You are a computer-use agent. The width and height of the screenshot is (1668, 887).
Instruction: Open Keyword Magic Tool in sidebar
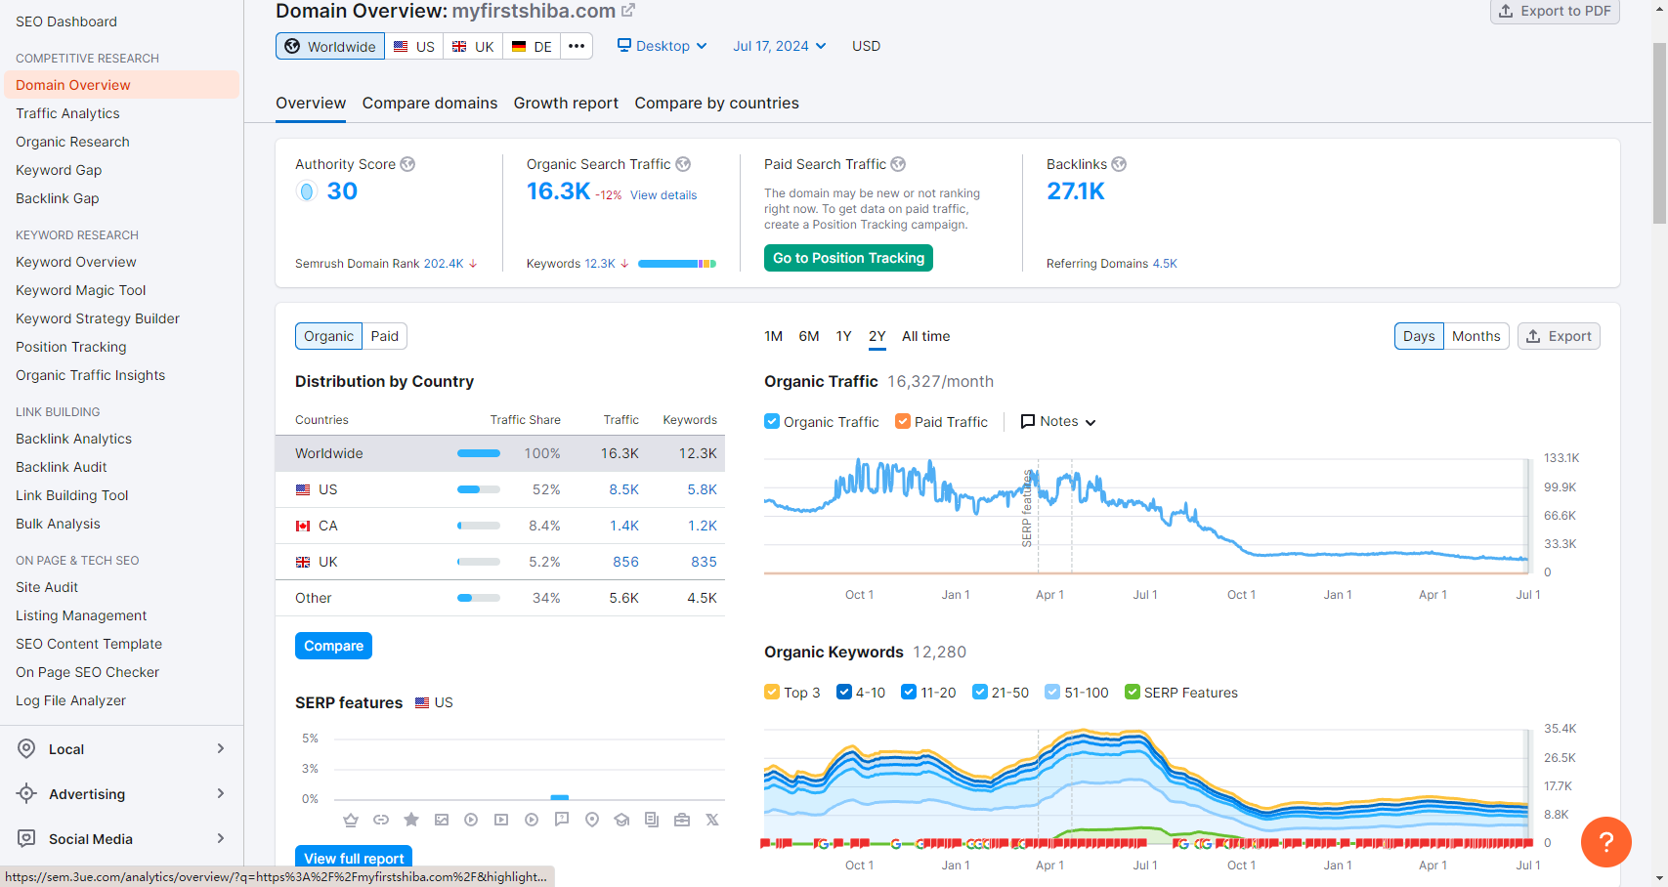click(x=81, y=290)
